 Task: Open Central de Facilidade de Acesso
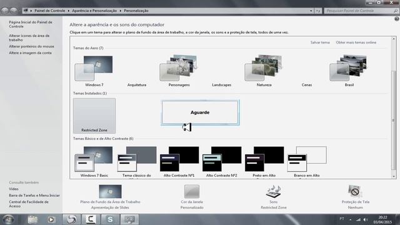click(29, 204)
